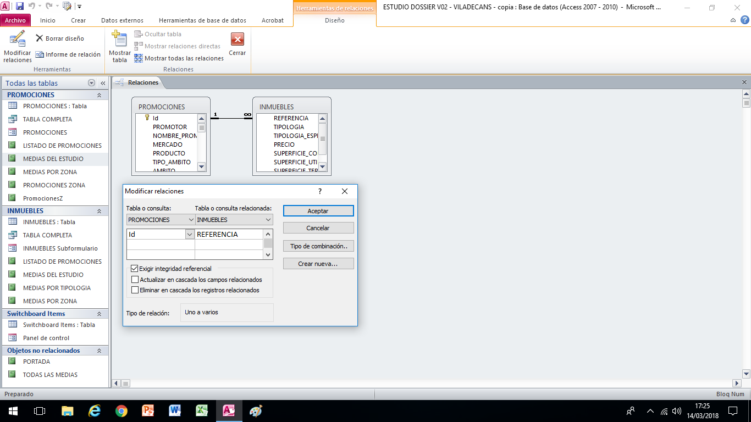Click right arrow of horizontal scrollbar
751x422 pixels.
737,383
